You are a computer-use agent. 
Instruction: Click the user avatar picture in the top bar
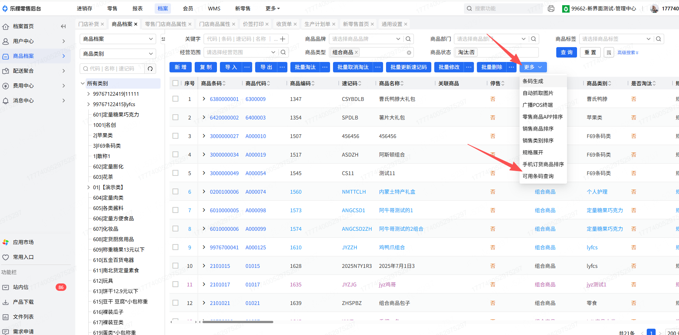click(654, 9)
